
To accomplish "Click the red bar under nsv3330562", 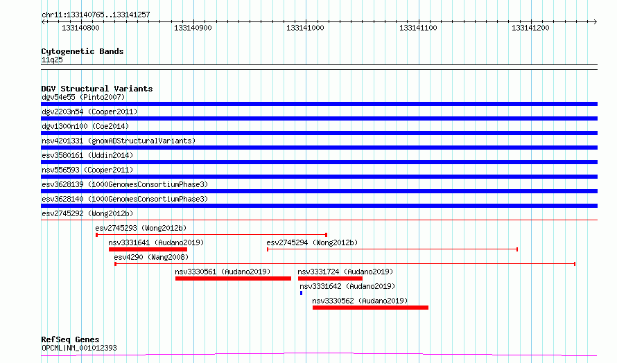I will [x=370, y=308].
